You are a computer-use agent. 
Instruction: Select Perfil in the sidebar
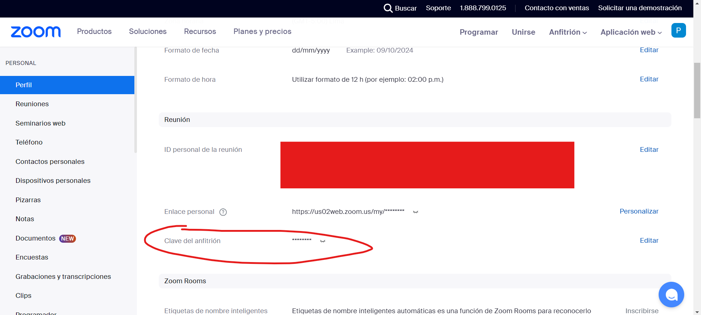[67, 85]
